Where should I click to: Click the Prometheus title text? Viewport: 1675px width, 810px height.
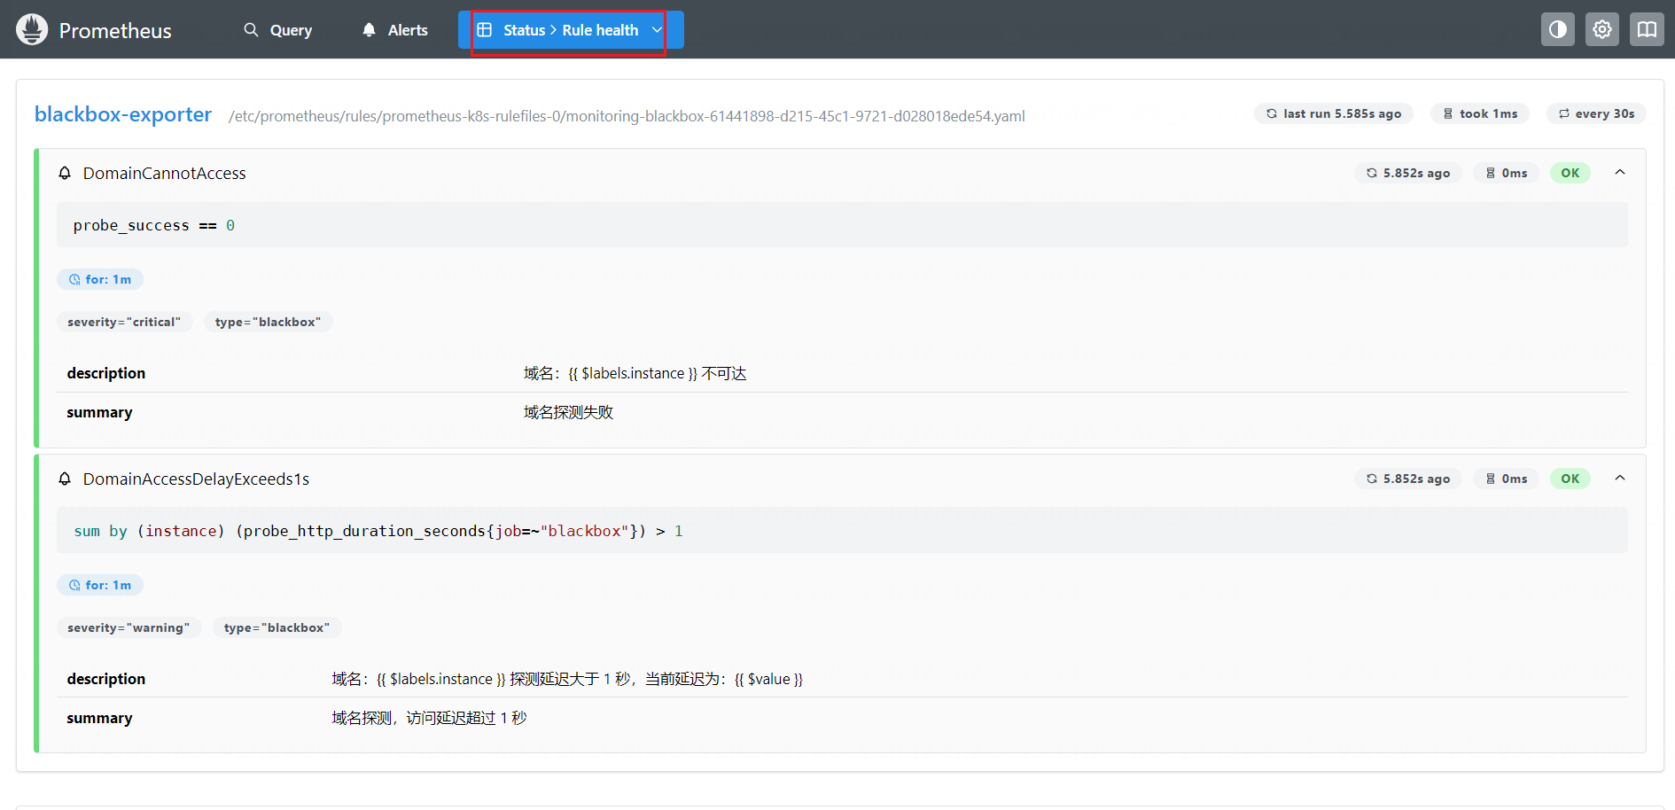(115, 31)
